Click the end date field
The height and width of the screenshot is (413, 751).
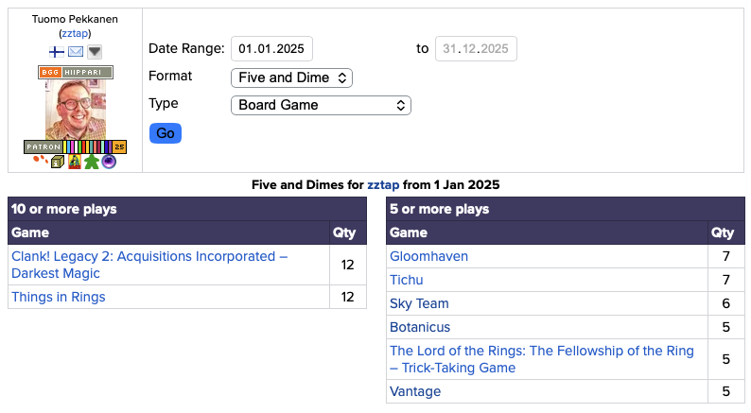pyautogui.click(x=476, y=49)
